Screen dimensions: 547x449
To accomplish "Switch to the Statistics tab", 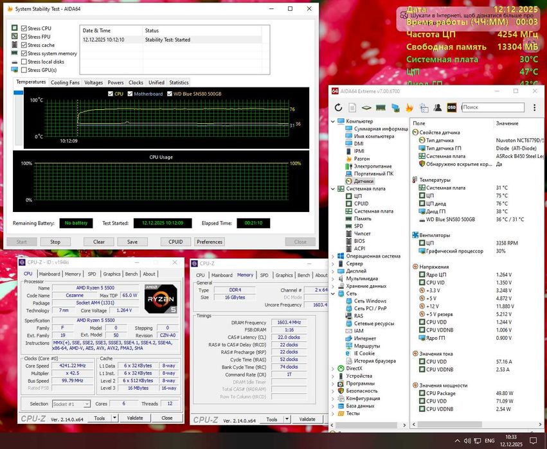I will [179, 83].
